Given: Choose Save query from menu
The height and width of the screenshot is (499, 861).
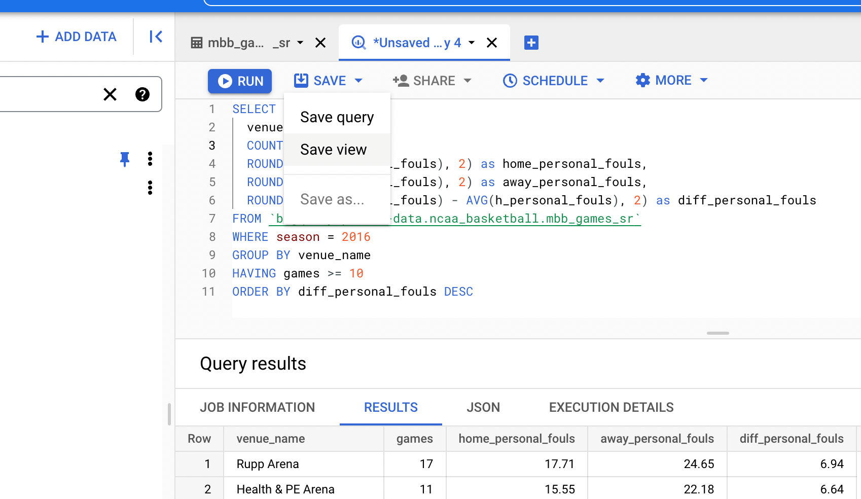Looking at the screenshot, I should [337, 117].
